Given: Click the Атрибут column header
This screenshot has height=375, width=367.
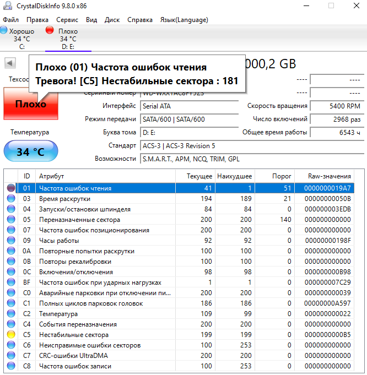Looking at the screenshot, I should click(105, 176).
